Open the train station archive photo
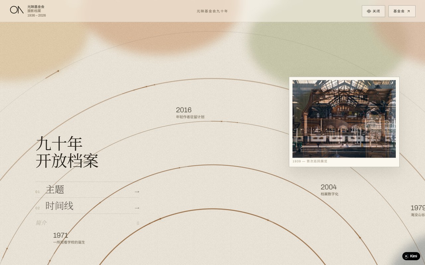425x265 pixels. click(344, 119)
